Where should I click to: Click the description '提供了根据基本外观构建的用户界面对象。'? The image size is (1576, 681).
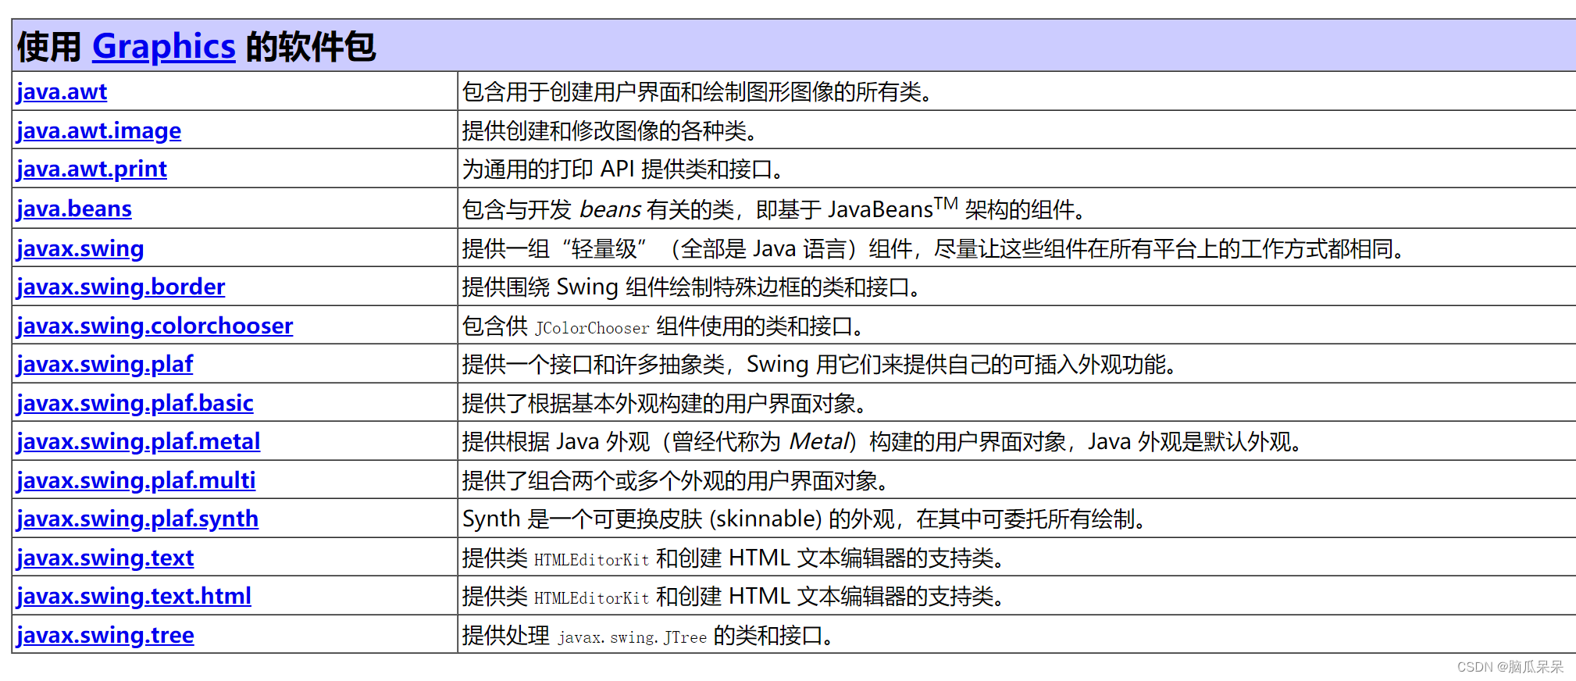pos(665,403)
